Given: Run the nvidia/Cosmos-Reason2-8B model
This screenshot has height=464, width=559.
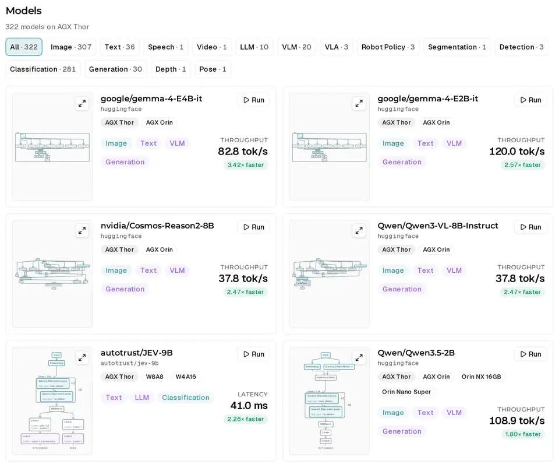Looking at the screenshot, I should tap(253, 227).
